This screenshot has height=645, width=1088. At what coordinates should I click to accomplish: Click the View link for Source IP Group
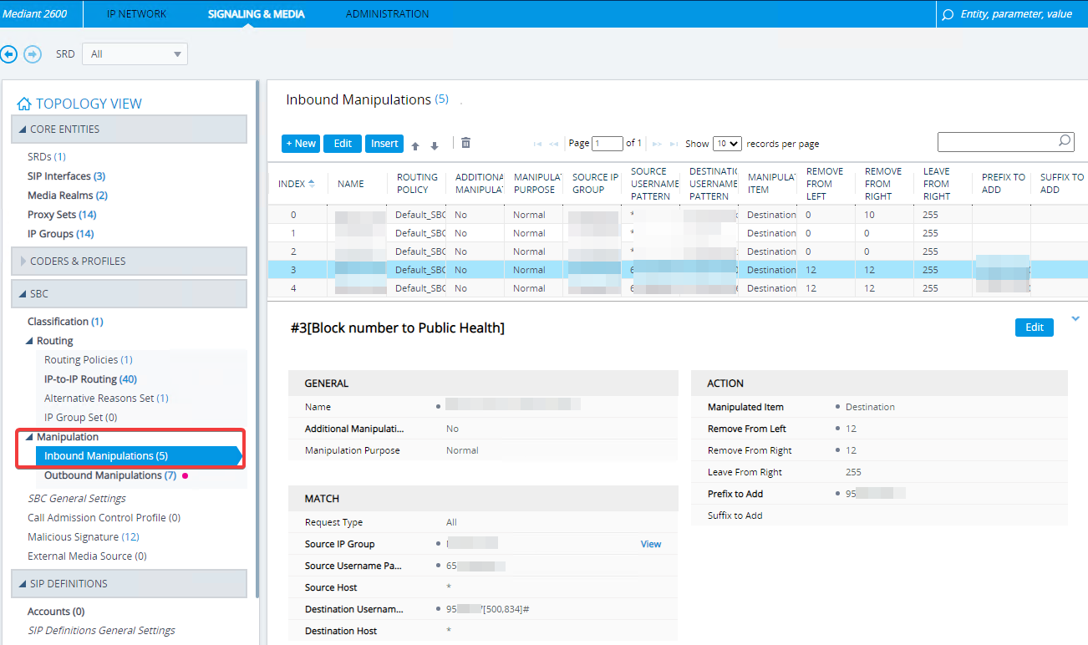click(650, 544)
